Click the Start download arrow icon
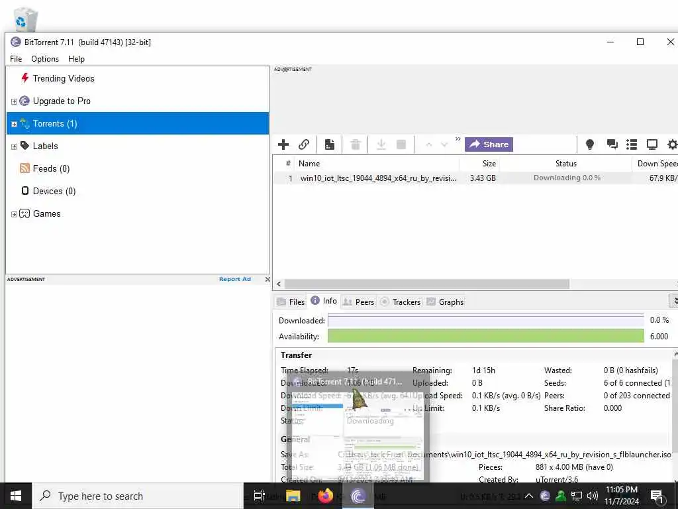Image resolution: width=678 pixels, height=509 pixels. pyautogui.click(x=381, y=144)
